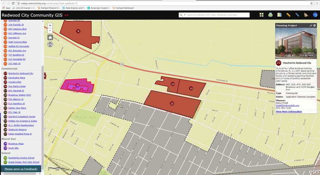Open the Rocketship Charter School link

(21, 158)
